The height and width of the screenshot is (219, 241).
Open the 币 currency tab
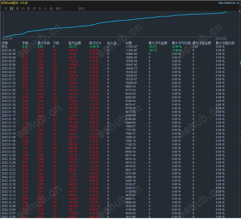(x=40, y=9)
